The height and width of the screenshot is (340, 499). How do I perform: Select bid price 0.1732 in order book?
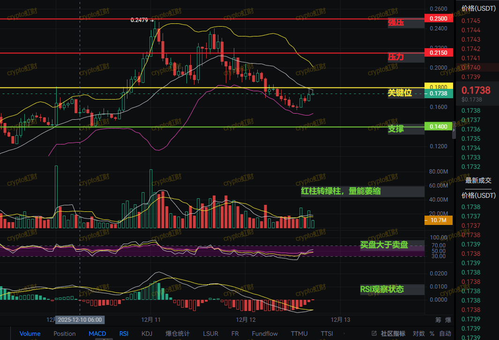pos(471,167)
